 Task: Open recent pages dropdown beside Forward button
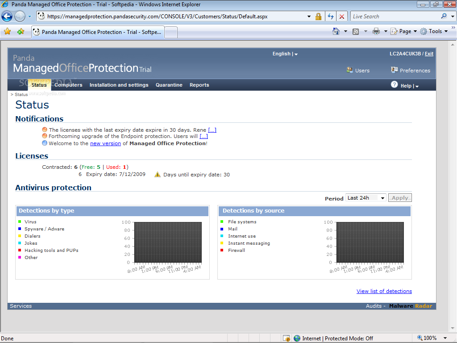tap(29, 17)
